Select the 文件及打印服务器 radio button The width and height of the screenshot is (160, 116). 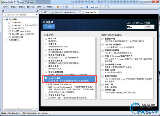pyautogui.click(x=46, y=55)
